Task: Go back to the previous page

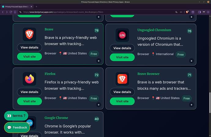Action: 3,12
